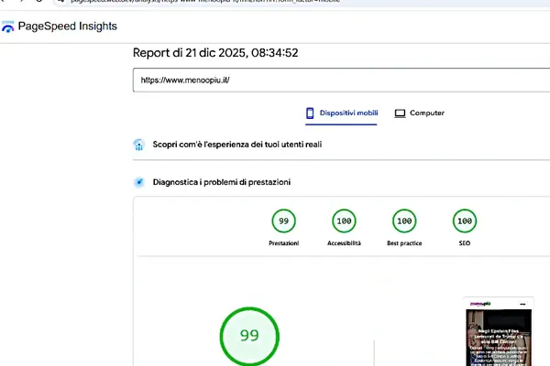550x366 pixels.
Task: Click the large 99 performance score circle
Action: [x=249, y=336]
